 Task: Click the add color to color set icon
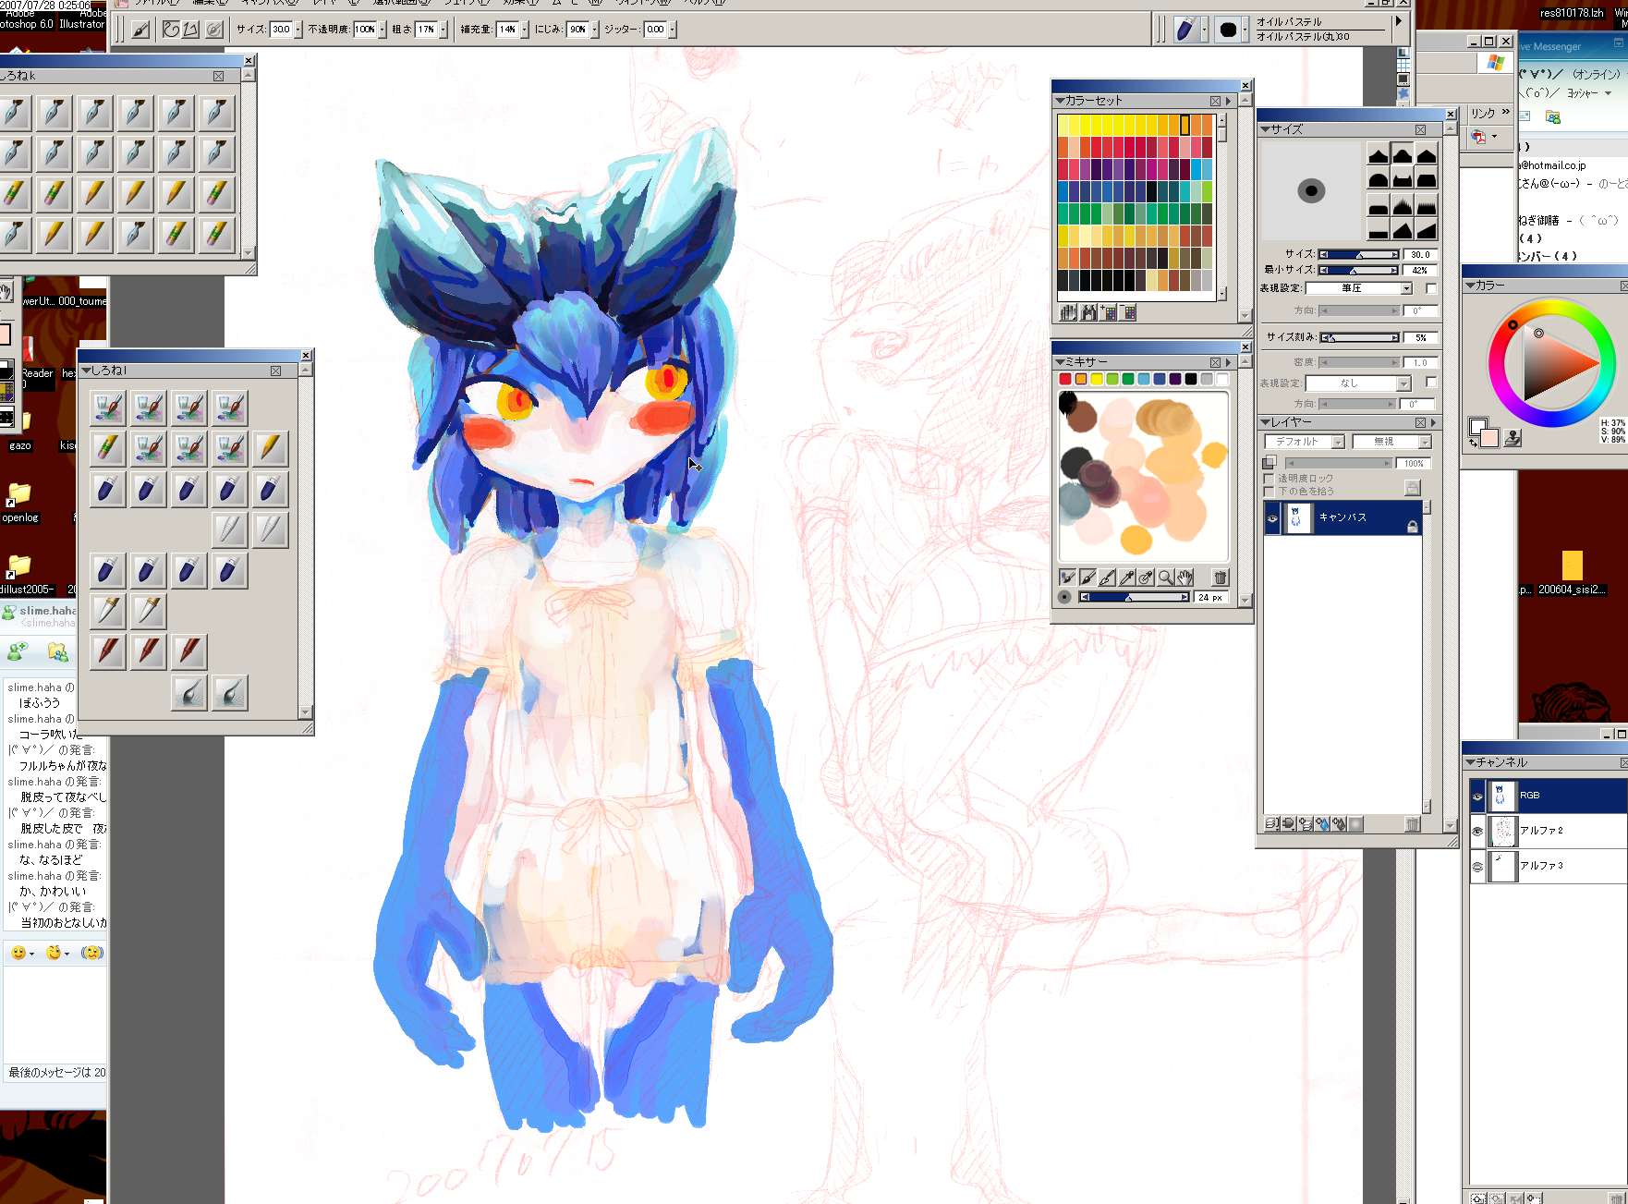point(1109,313)
